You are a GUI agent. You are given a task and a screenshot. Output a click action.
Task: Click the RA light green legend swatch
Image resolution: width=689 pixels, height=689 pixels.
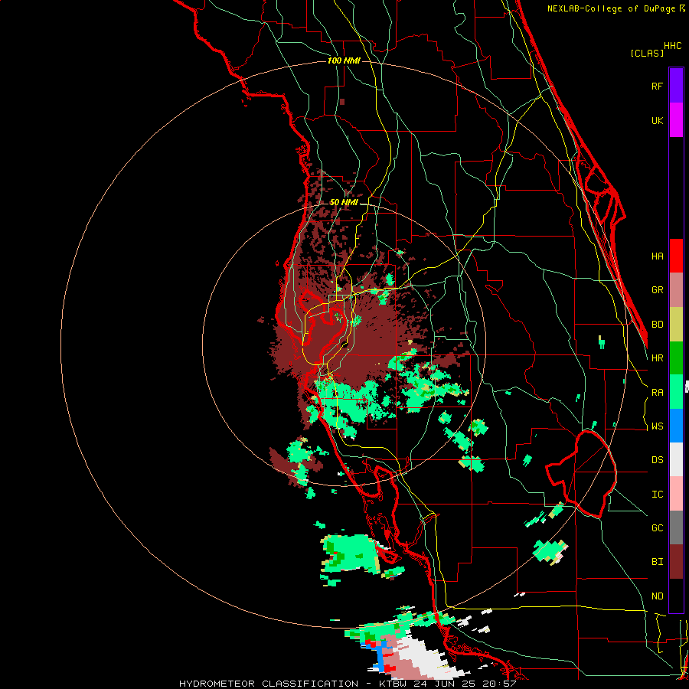[676, 392]
